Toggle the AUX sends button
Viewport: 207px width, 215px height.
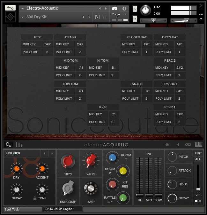pos(201,14)
